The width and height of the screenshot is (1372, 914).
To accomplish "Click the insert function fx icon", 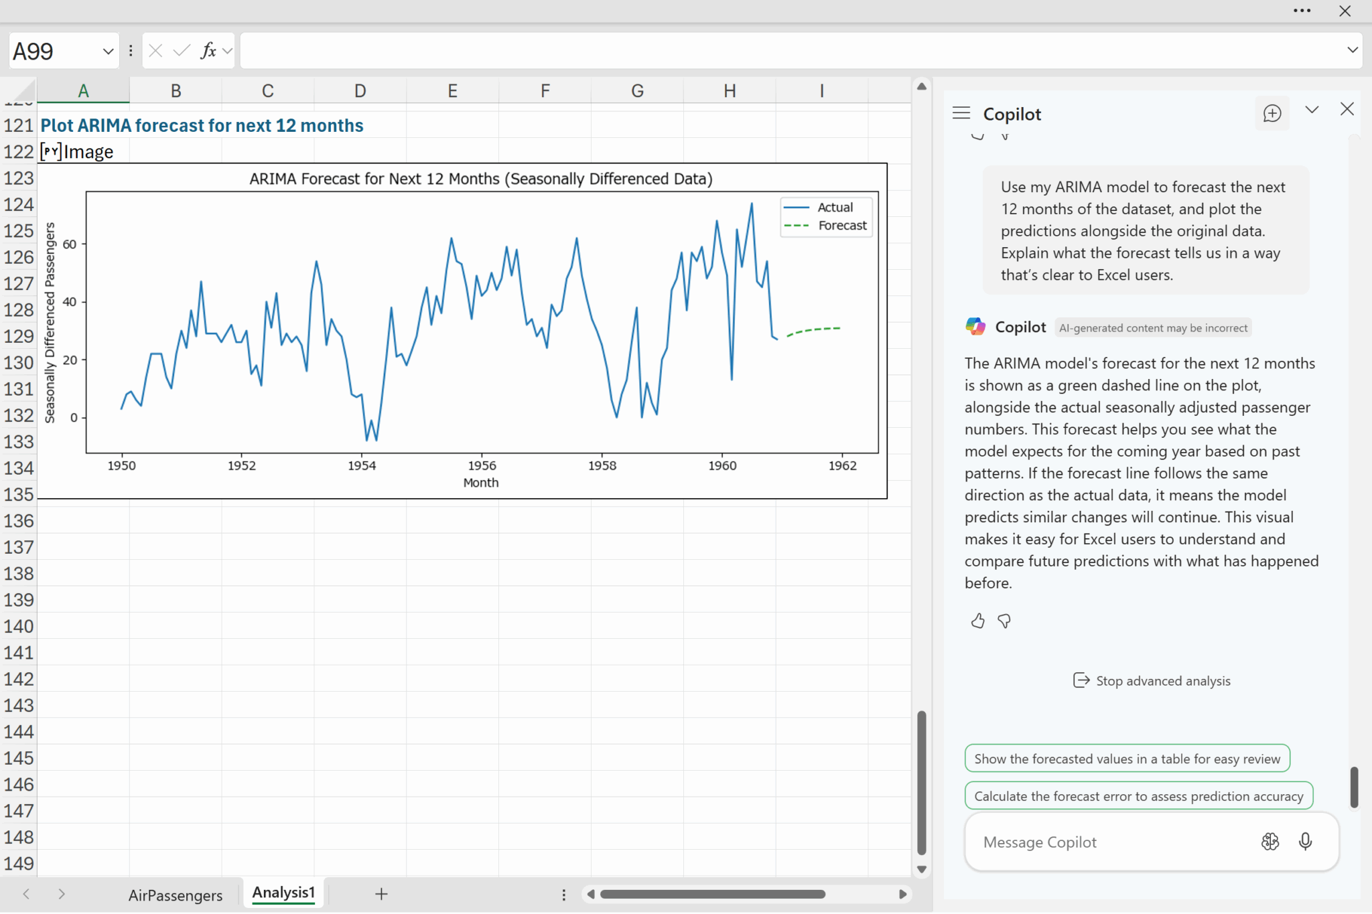I will click(x=208, y=51).
